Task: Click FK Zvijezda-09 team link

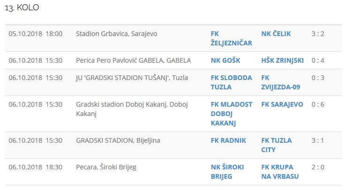Action: [x=280, y=82]
